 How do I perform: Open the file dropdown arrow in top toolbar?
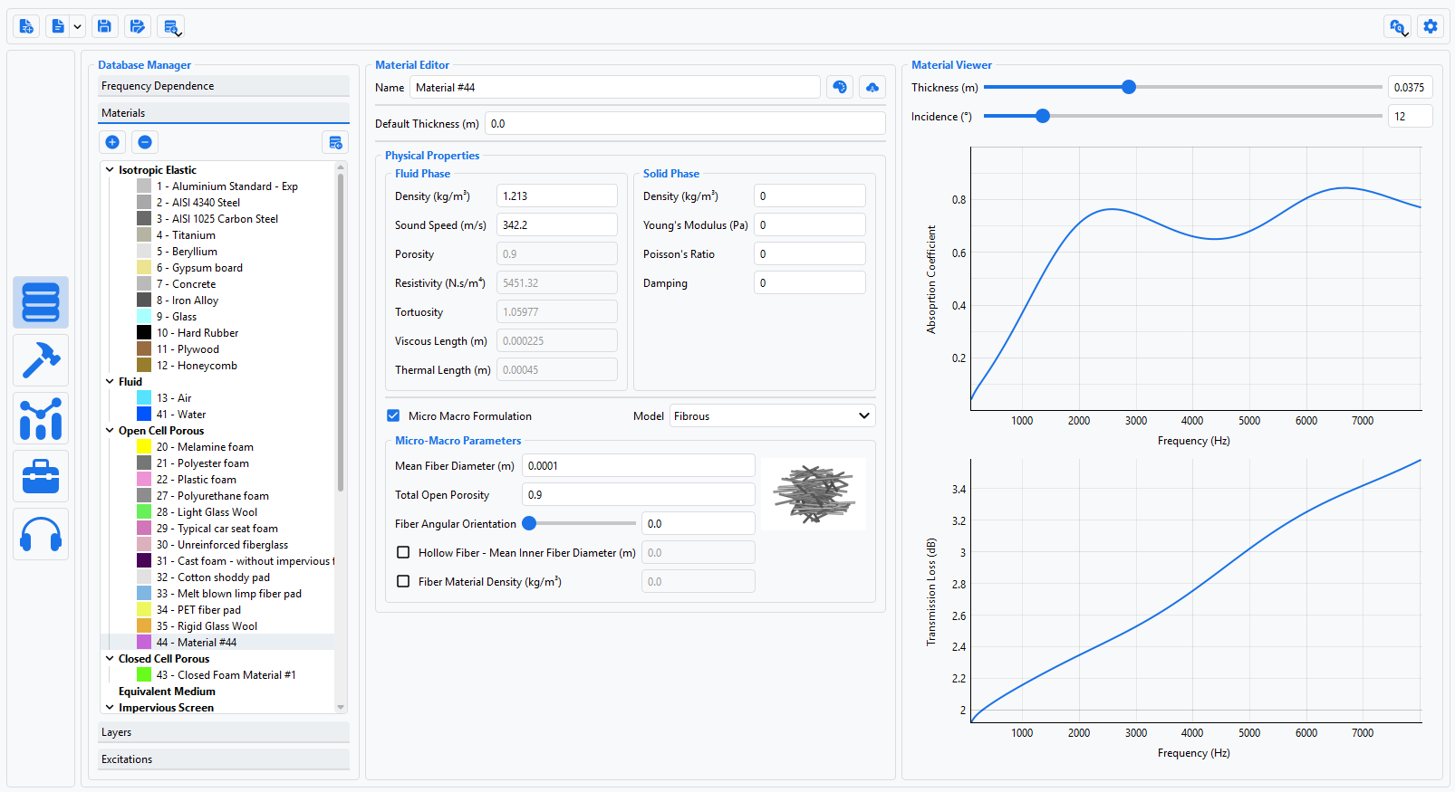(x=77, y=26)
